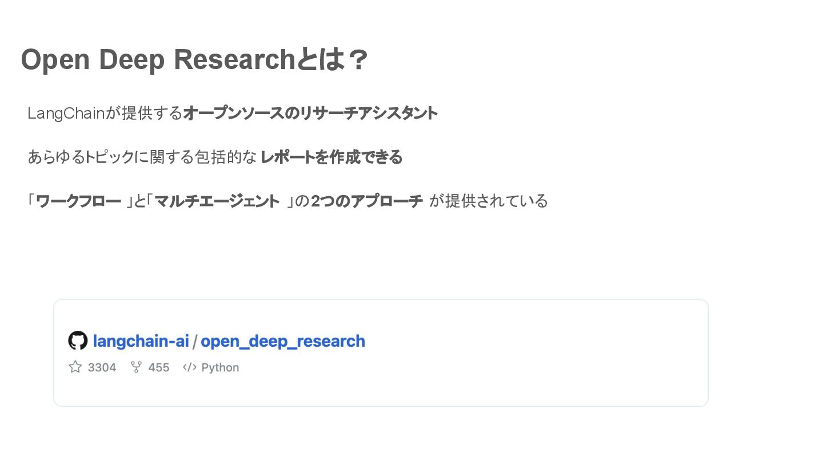Click the trailing text が提供されている
823x462 pixels.
(489, 201)
